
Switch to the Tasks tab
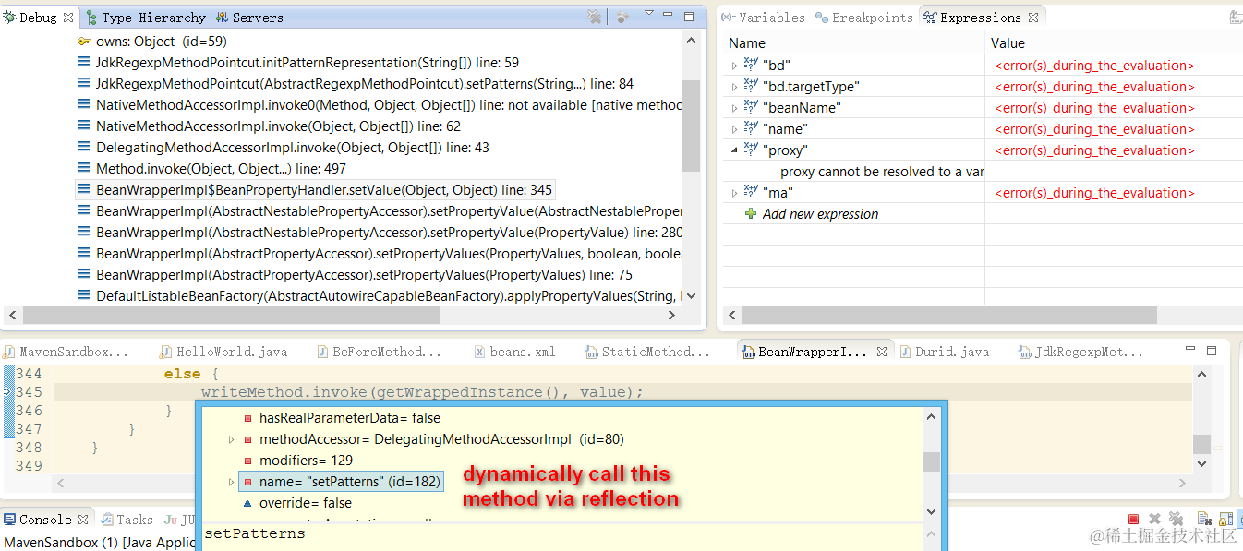point(127,520)
